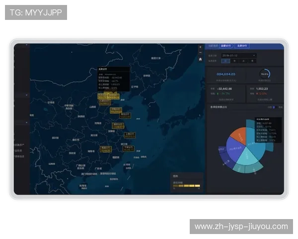Image resolution: width=298 pixels, height=239 pixels.
Task: Click the -32,442.66 balance figure
Action: [x=225, y=89]
